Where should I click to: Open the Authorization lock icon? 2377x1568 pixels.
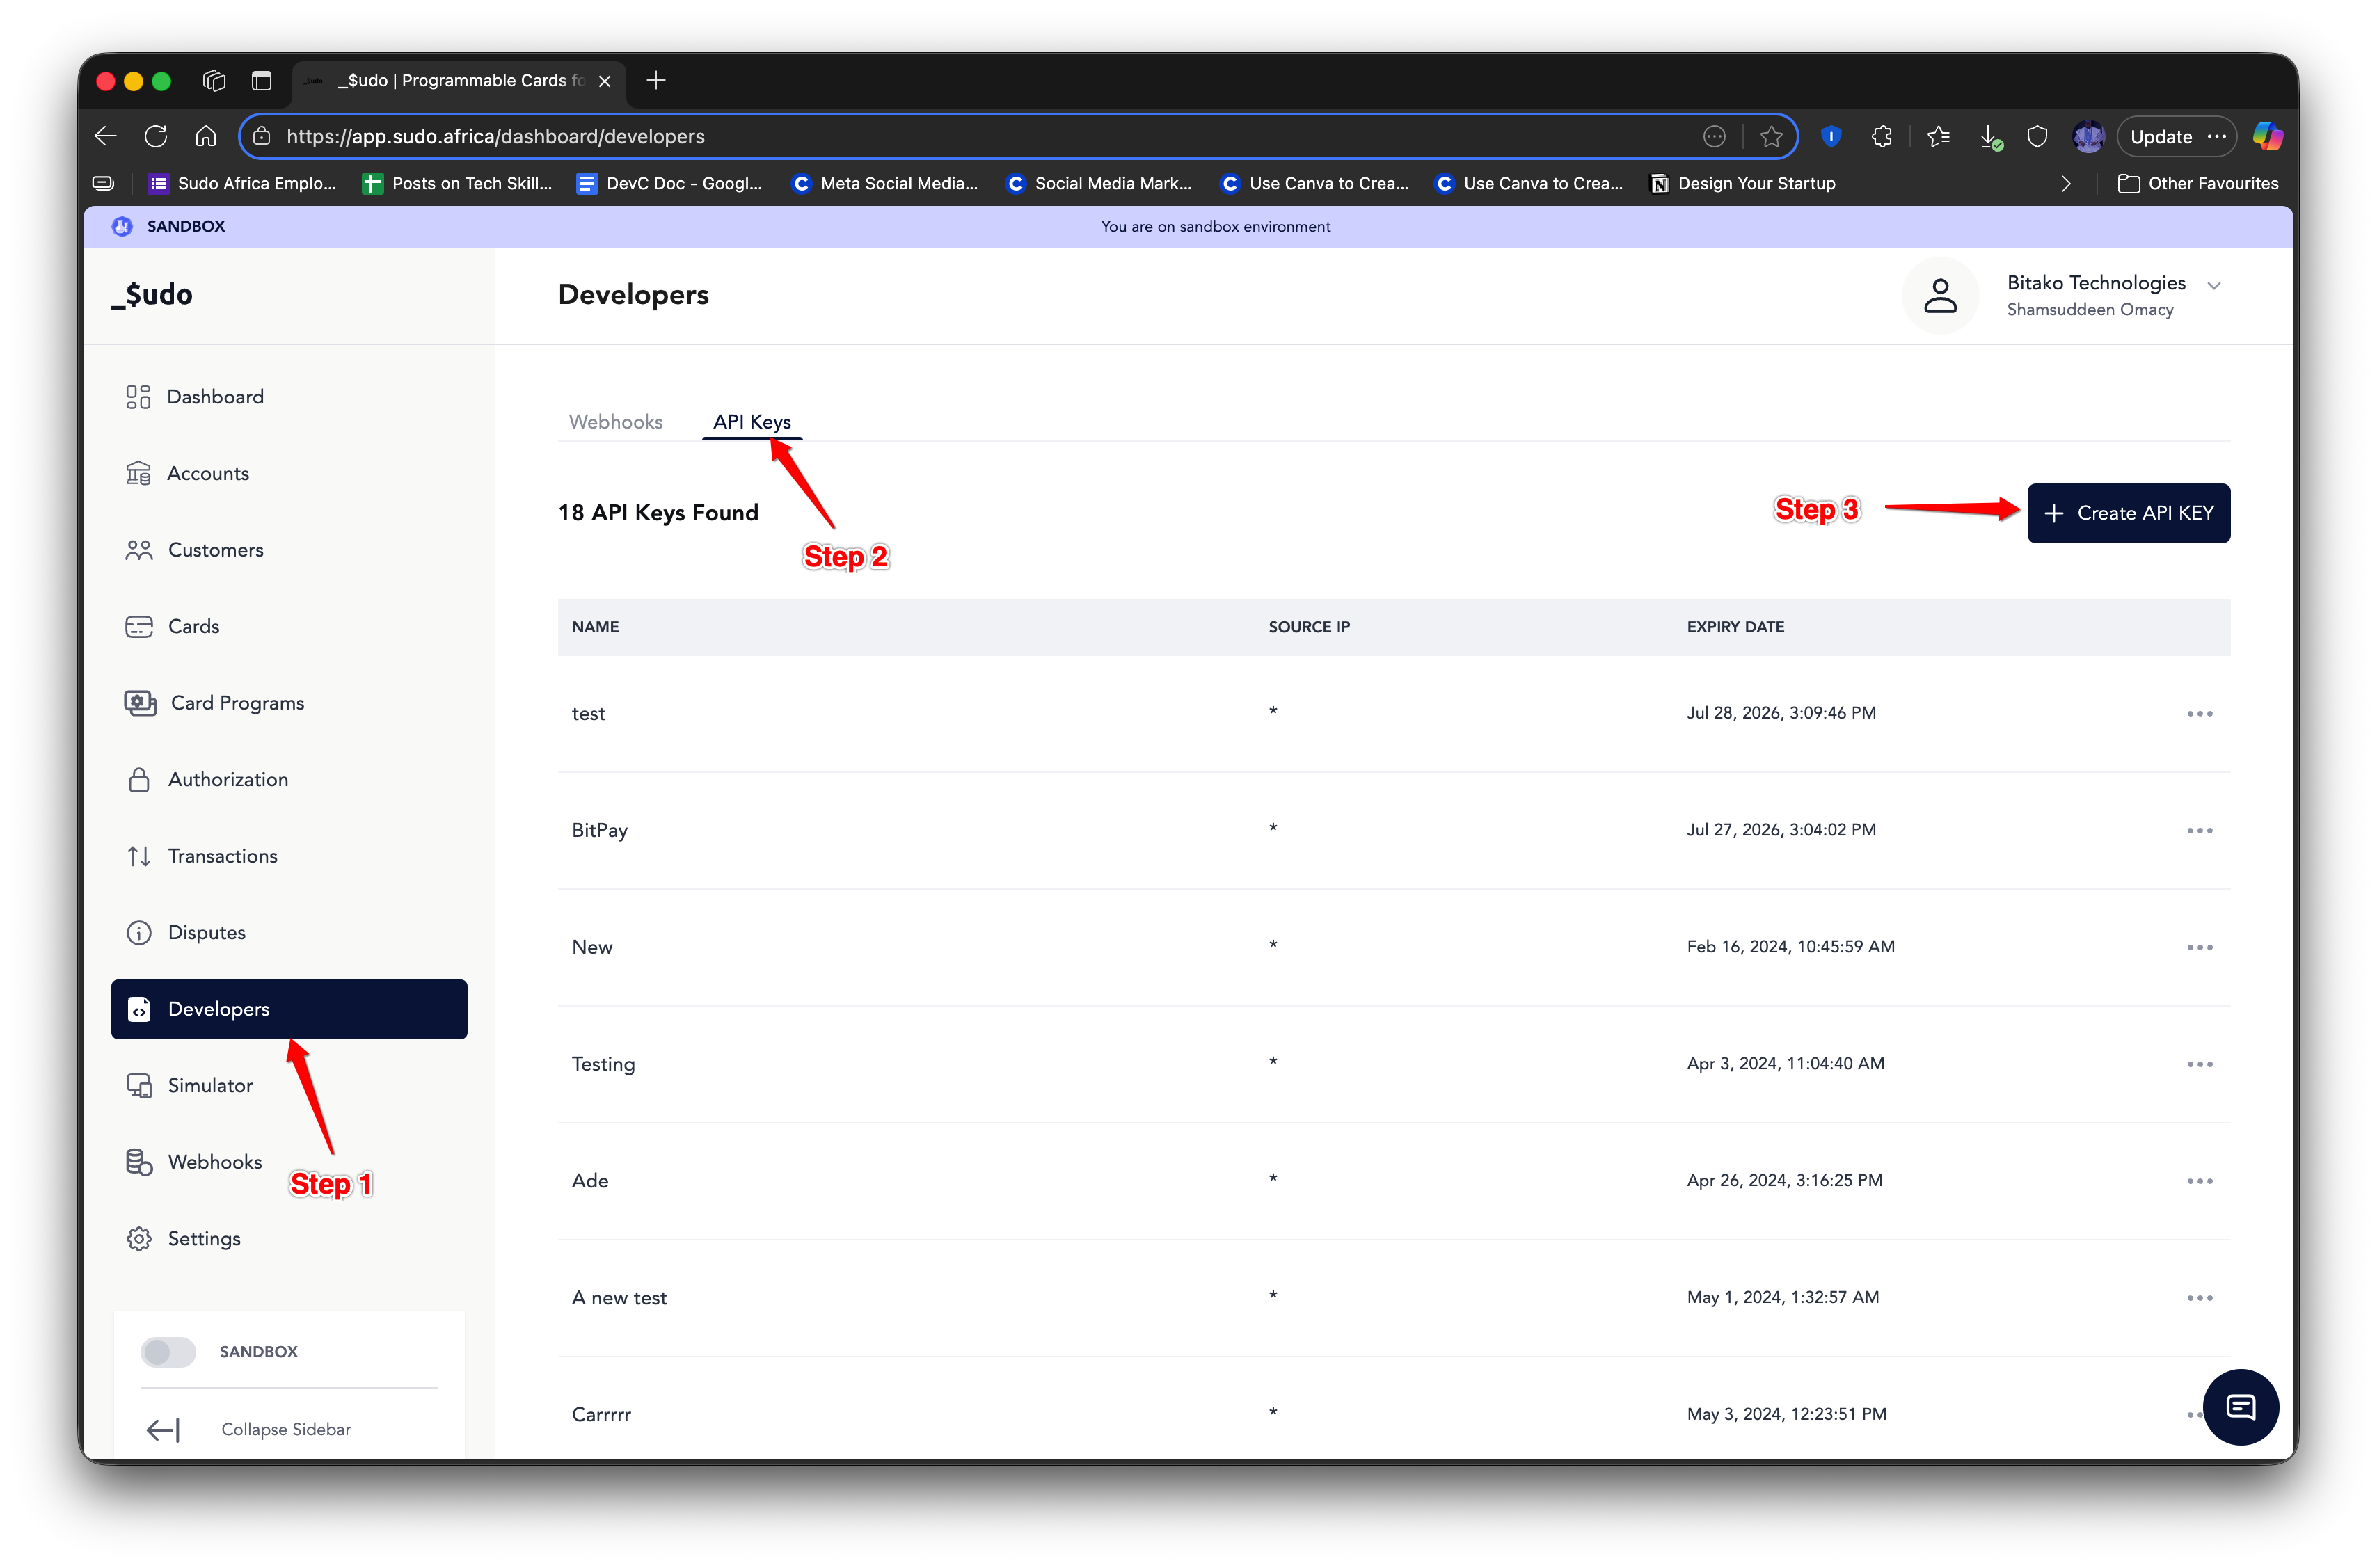click(139, 779)
